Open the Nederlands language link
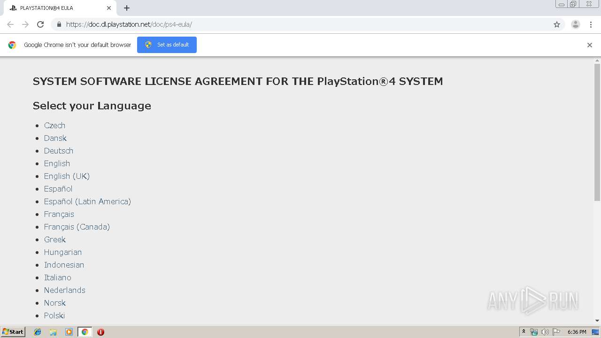Viewport: 601px width, 338px height. click(65, 290)
